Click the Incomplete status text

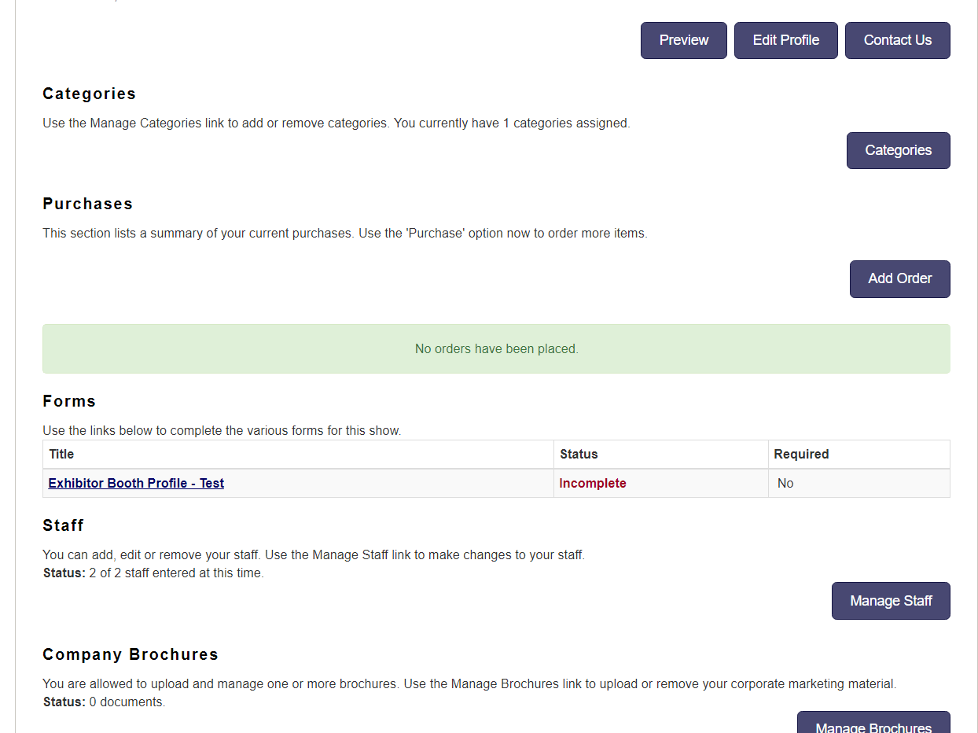click(593, 483)
